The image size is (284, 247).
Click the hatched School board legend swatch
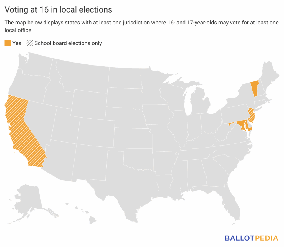coord(29,43)
